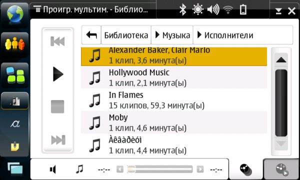Expand the Музыка breadcrumb arrow
This screenshot has height=180, width=300.
point(157,35)
